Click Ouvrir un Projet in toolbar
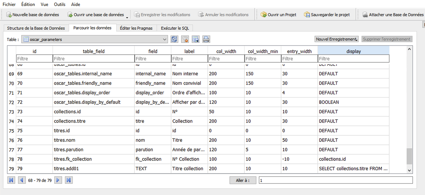This screenshot has width=425, height=195. [278, 15]
